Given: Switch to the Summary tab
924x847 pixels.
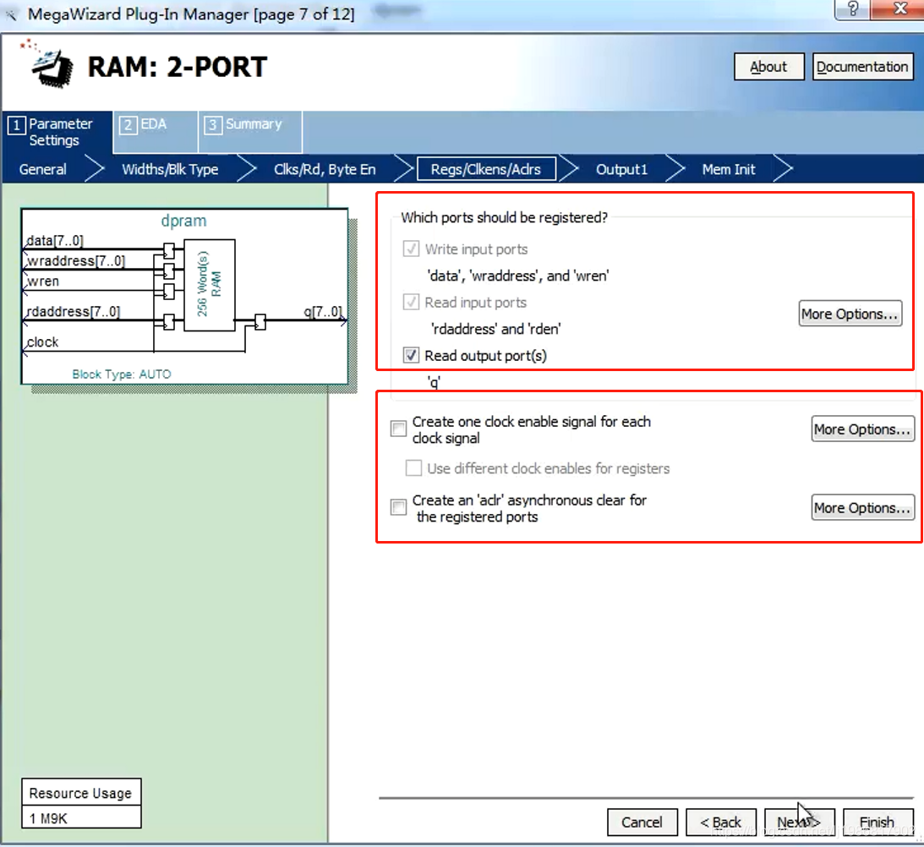Looking at the screenshot, I should (250, 132).
